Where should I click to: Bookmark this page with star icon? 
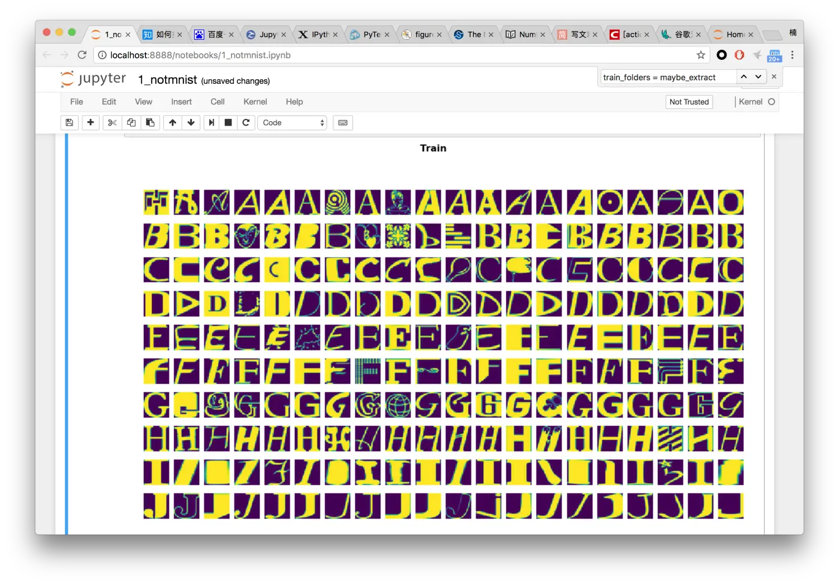tap(701, 55)
